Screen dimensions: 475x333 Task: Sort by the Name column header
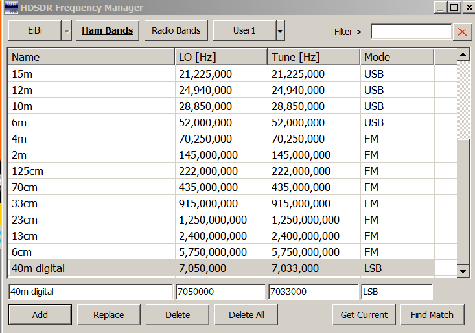[x=91, y=57]
